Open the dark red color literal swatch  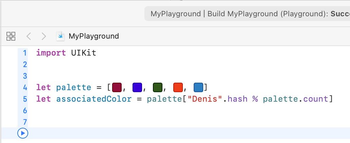click(117, 87)
